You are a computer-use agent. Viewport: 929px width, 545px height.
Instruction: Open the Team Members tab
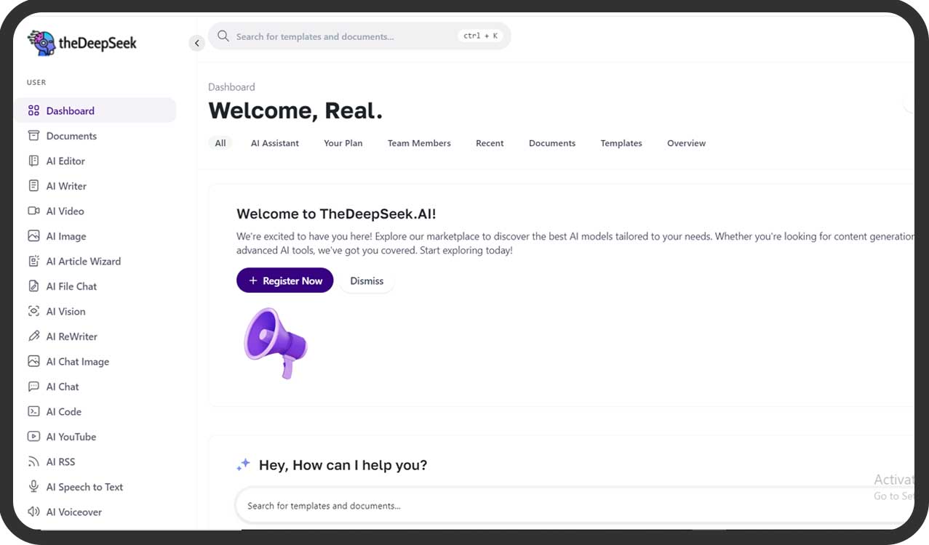[419, 143]
